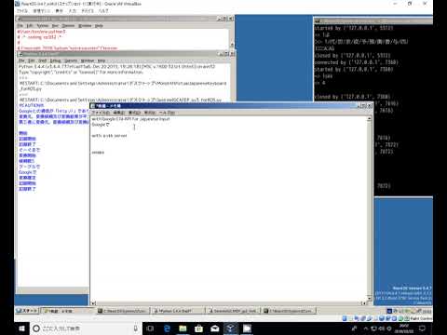Image resolution: width=447 pixels, height=335 pixels.
Task: Click the Right Control host key indicator
Action: point(421,318)
